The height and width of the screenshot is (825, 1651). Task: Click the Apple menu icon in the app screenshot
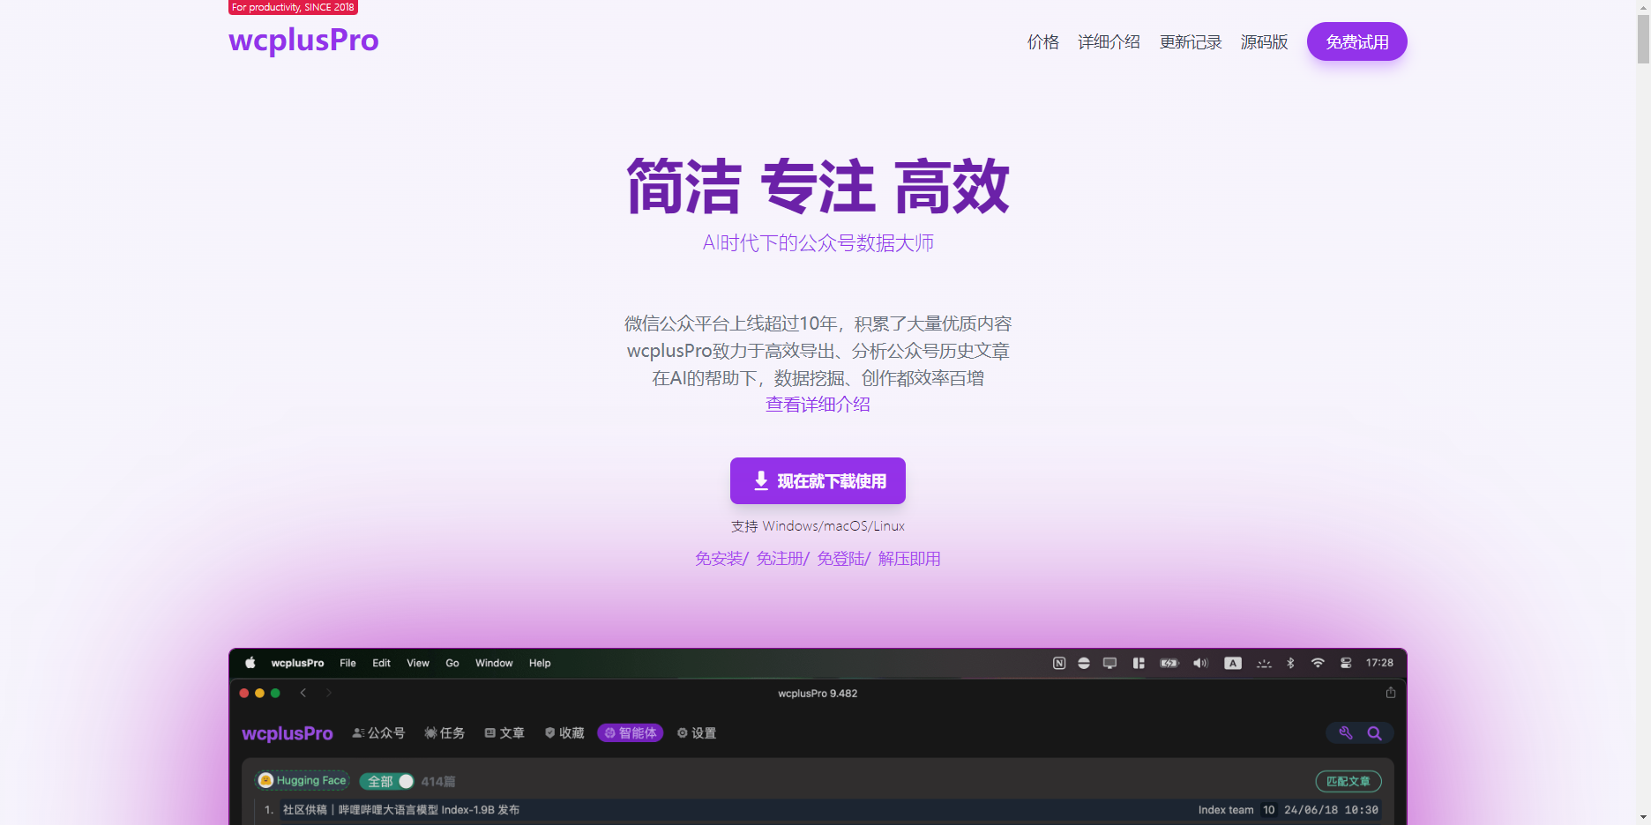[x=250, y=663]
